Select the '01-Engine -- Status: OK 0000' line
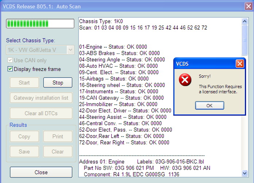The height and width of the screenshot is (183, 254). pyautogui.click(x=113, y=47)
